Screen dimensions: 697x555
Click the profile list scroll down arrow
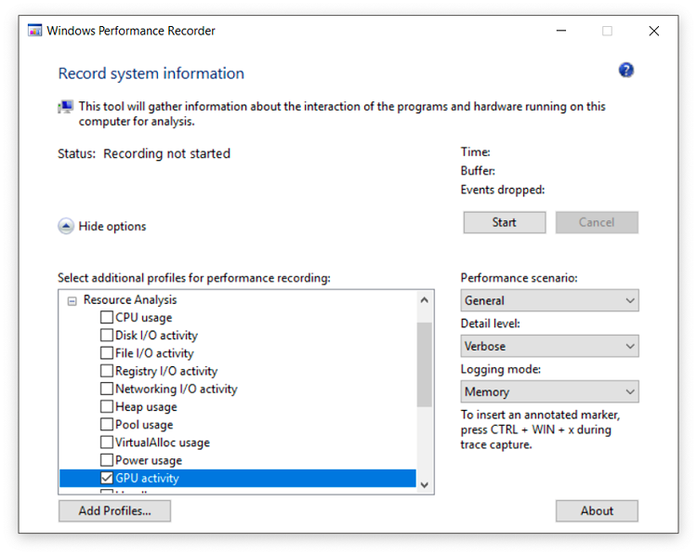point(425,484)
